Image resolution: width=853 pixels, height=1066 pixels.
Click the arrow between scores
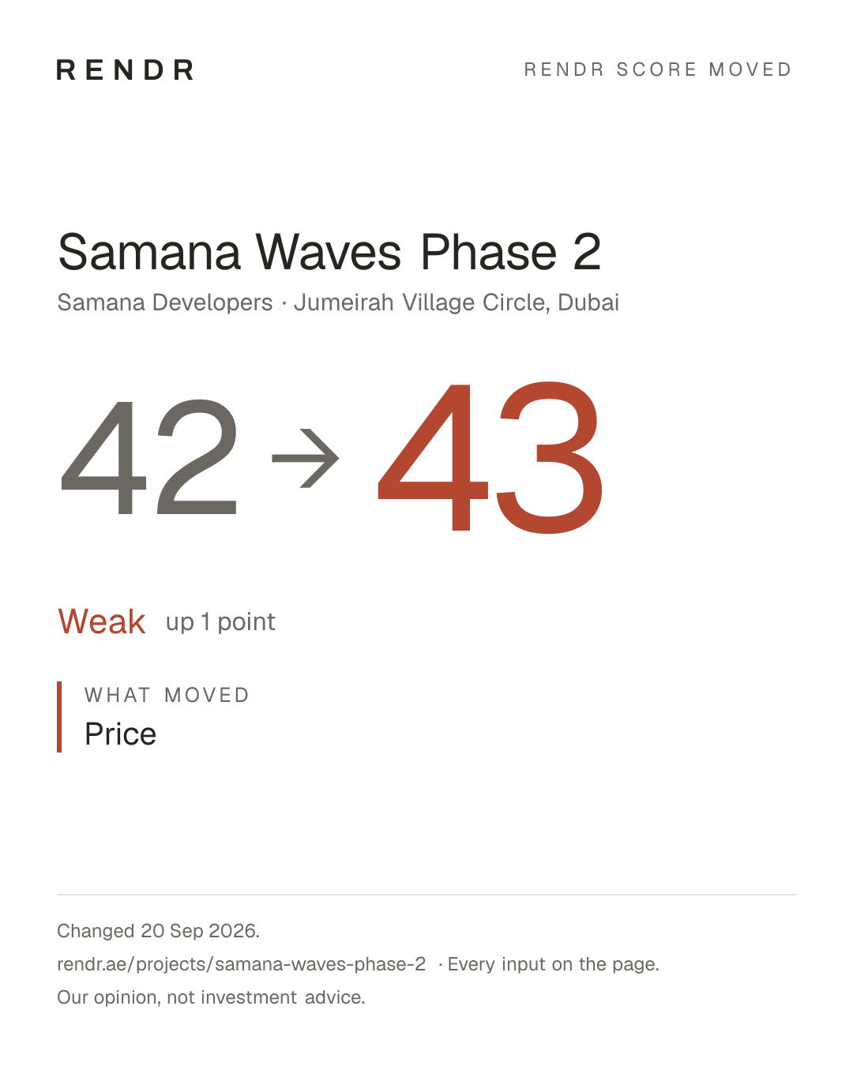click(x=306, y=458)
